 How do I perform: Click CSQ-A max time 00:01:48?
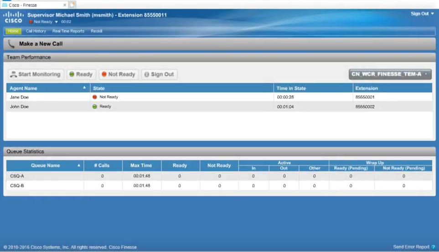click(x=142, y=176)
